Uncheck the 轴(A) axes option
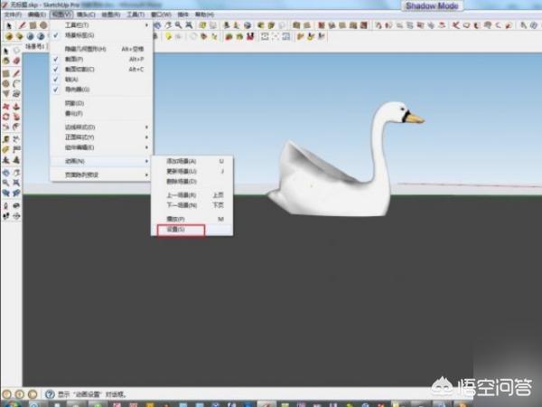The image size is (542, 407). (x=101, y=80)
